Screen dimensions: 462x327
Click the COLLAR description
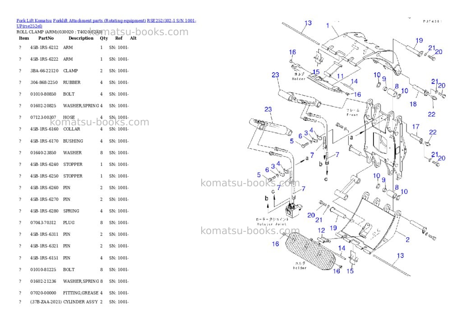click(x=72, y=129)
